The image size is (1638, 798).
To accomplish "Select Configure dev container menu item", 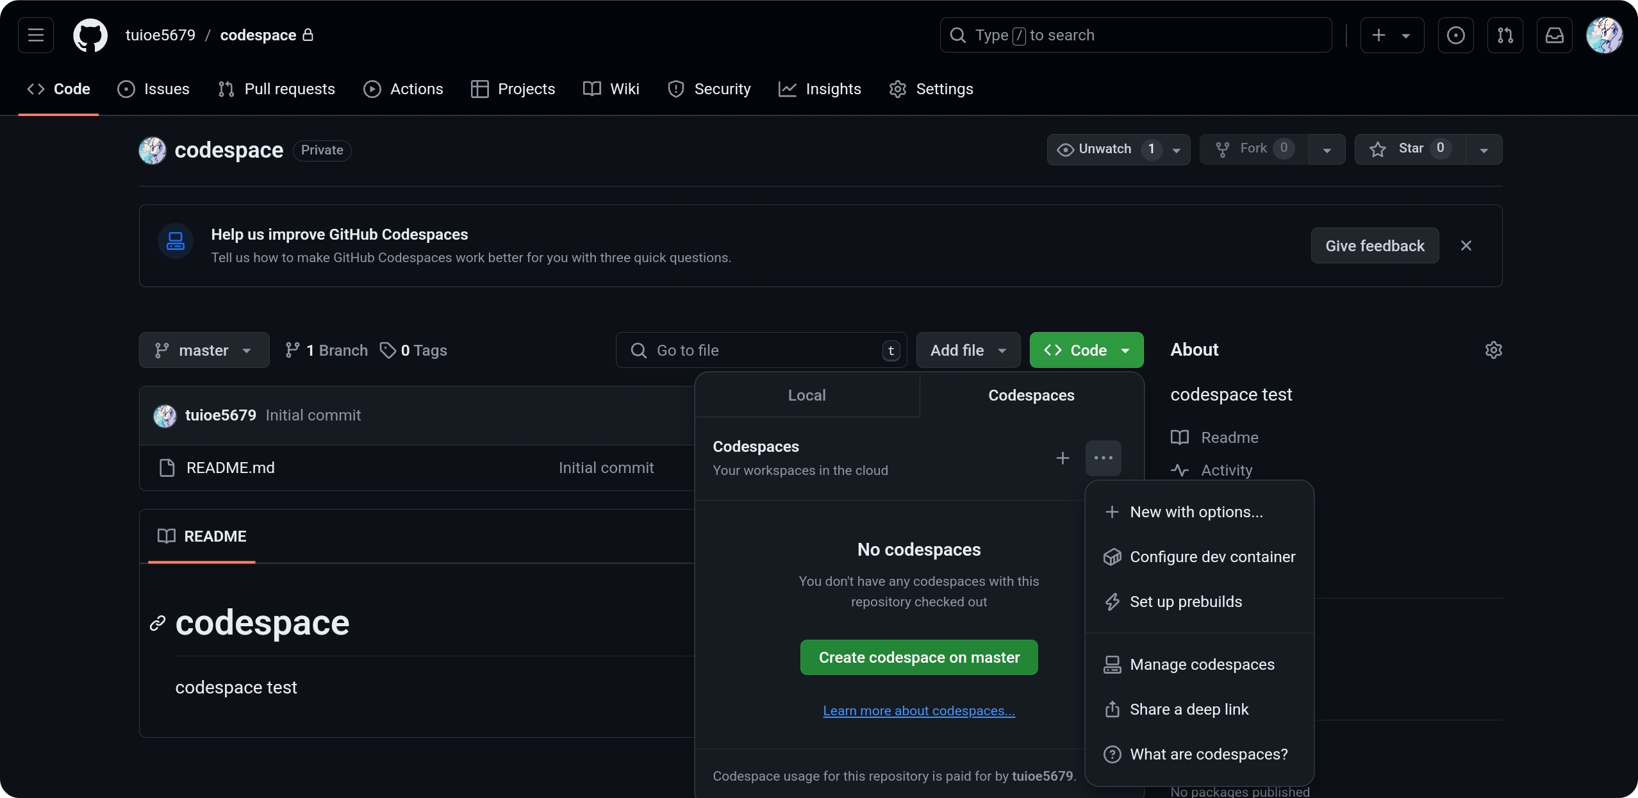I will point(1212,557).
